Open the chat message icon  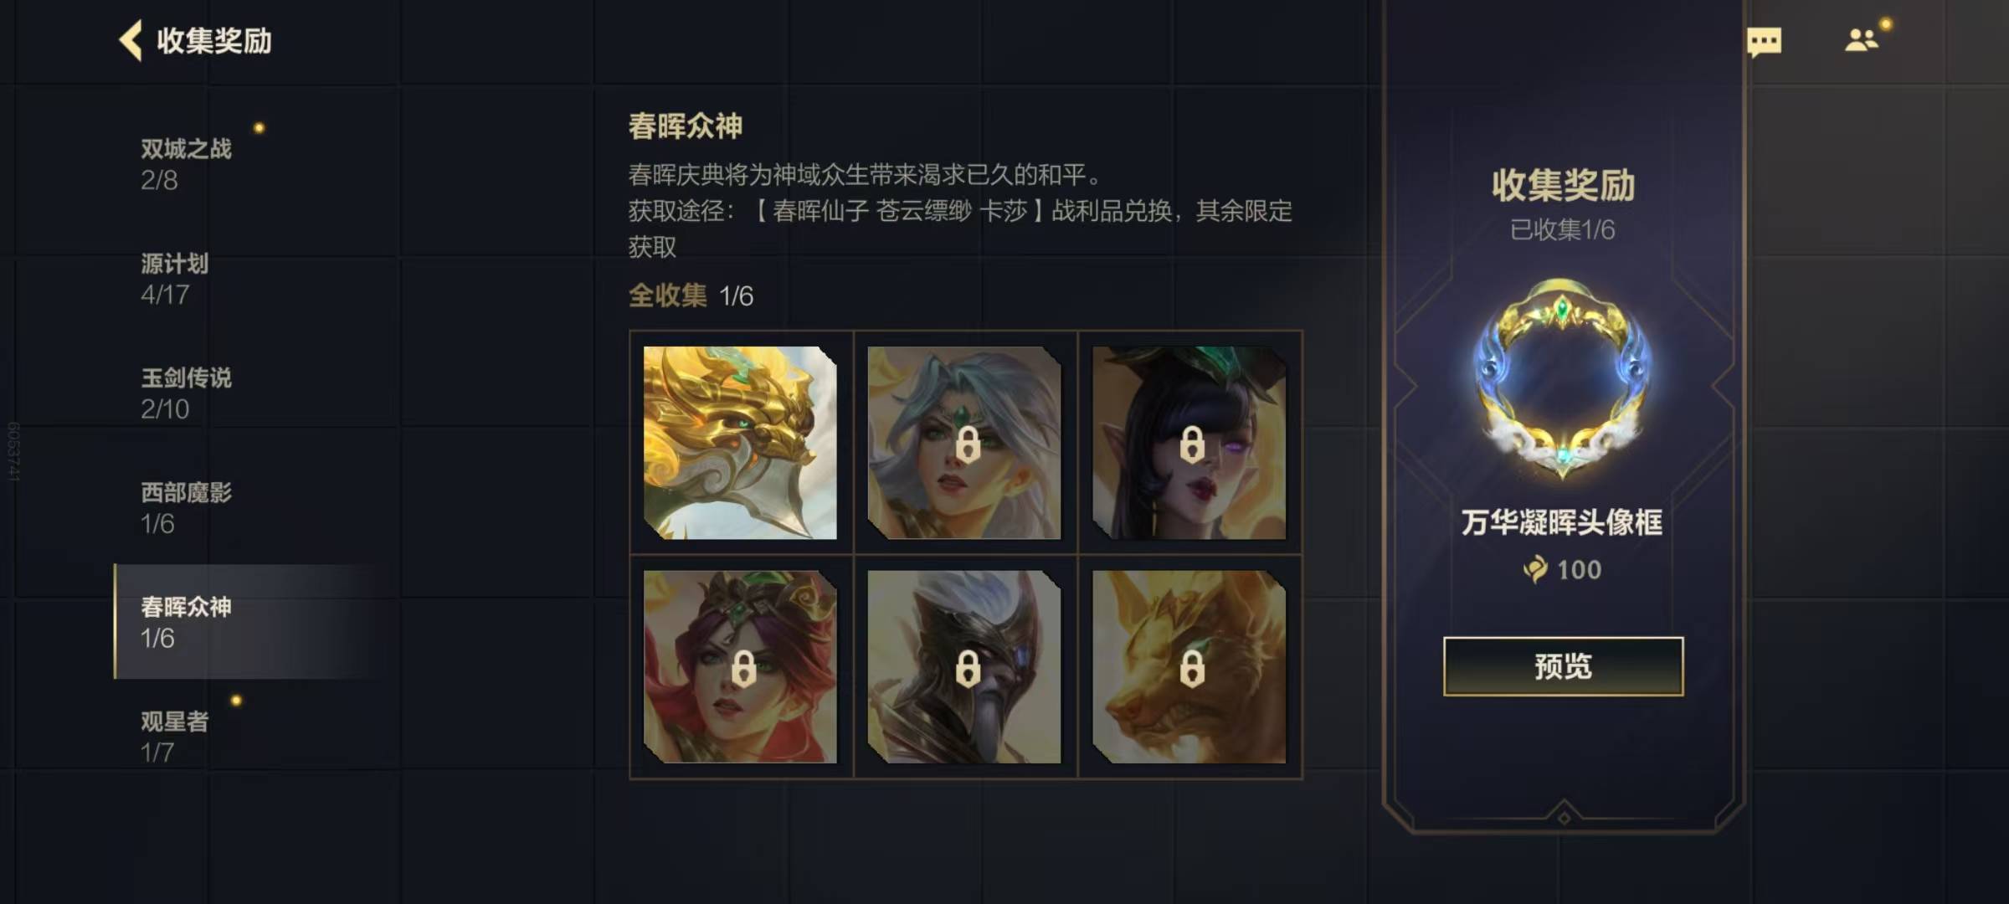(x=1765, y=42)
